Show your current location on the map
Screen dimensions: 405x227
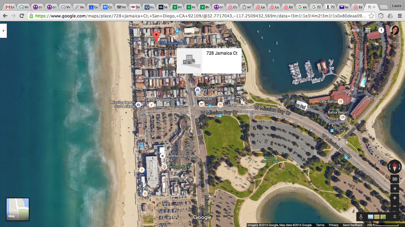(394, 188)
